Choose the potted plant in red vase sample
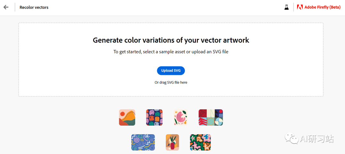This screenshot has height=154, width=345. pos(172,142)
